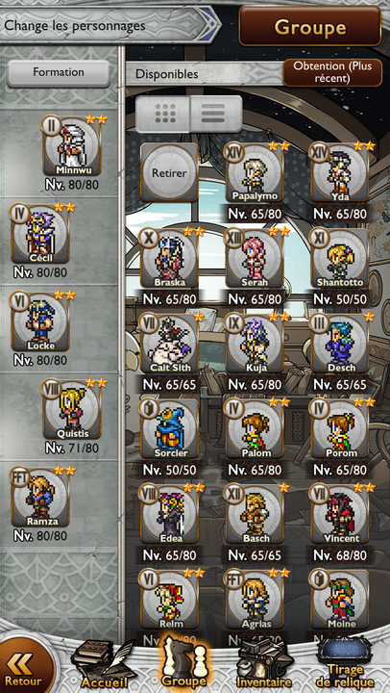
Task: Open Inventaire tab in bottom bar
Action: 264,667
